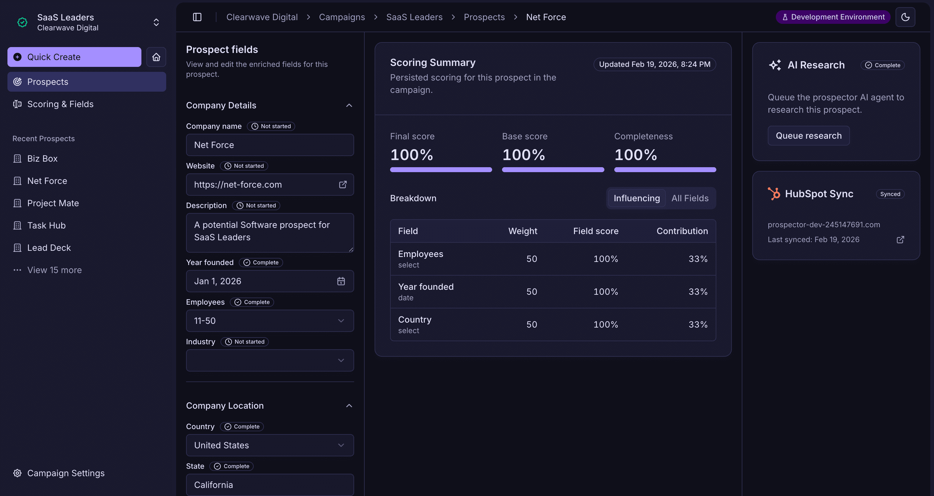This screenshot has height=496, width=934.
Task: Open Campaign Settings with the gear icon
Action: tap(17, 473)
